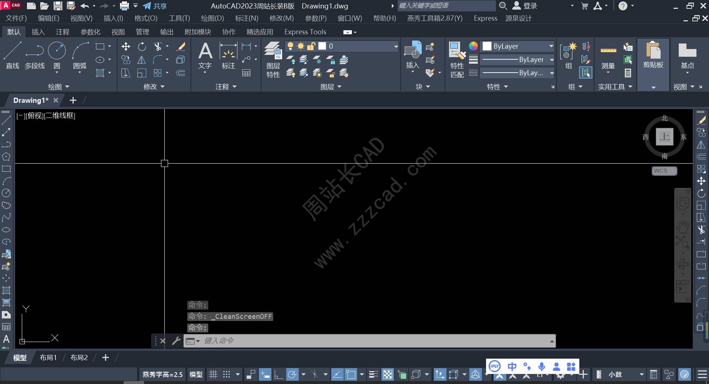Click the Base point (基点) view tool
Screen dimensions: 709x384
[x=687, y=55]
